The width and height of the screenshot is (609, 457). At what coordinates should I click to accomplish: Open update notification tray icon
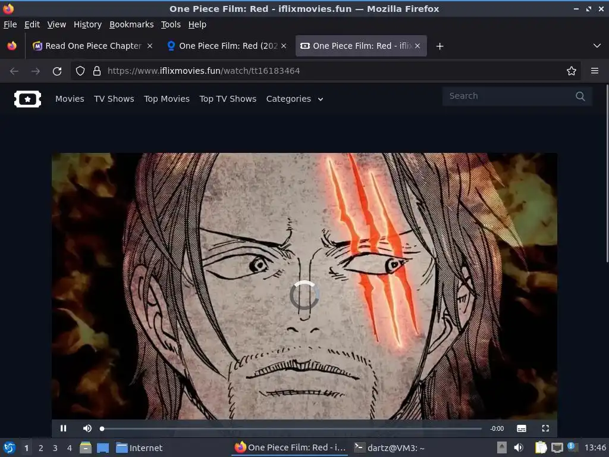point(572,446)
